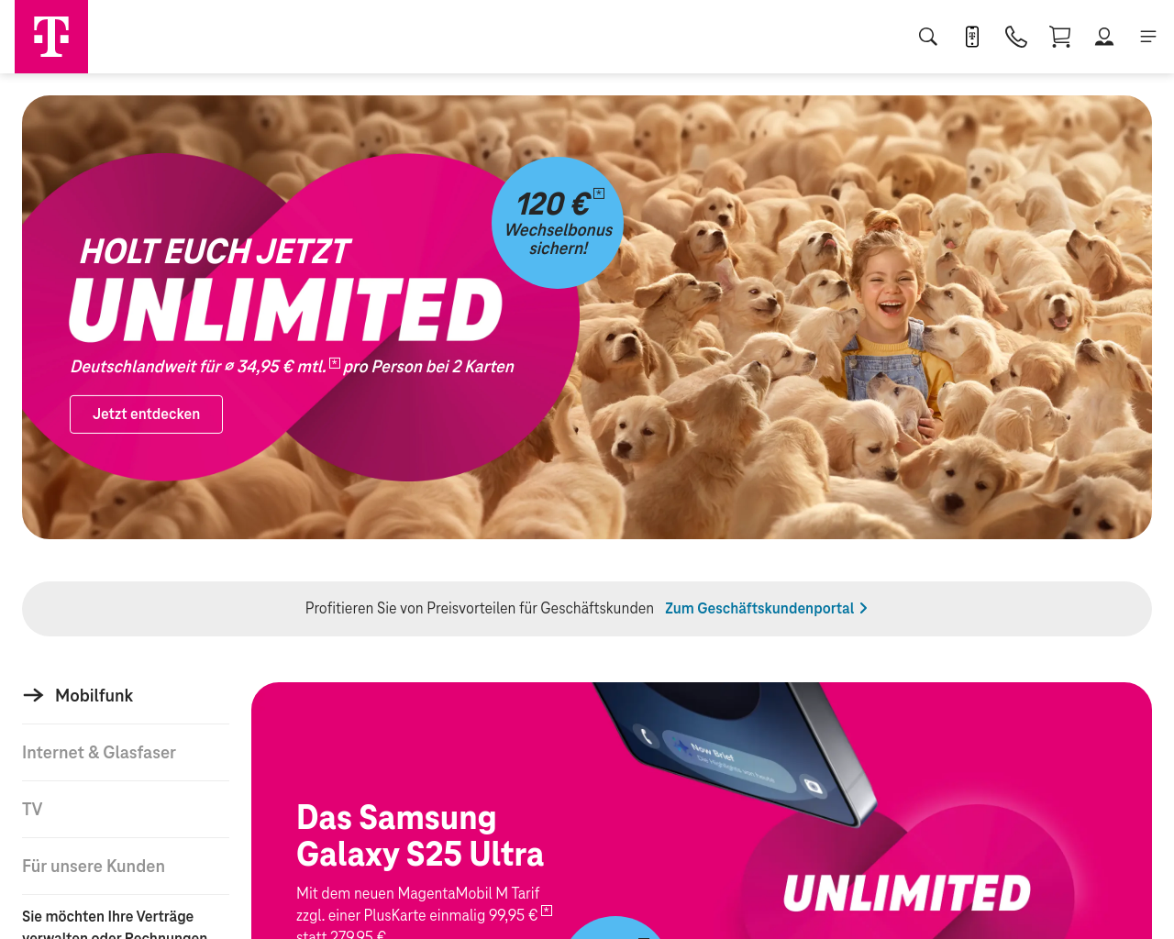This screenshot has width=1174, height=939.
Task: Click footnote asterisk after 99,95 €
Action: [547, 911]
